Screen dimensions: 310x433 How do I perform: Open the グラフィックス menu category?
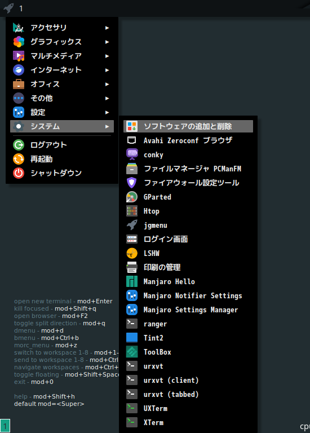(x=62, y=42)
